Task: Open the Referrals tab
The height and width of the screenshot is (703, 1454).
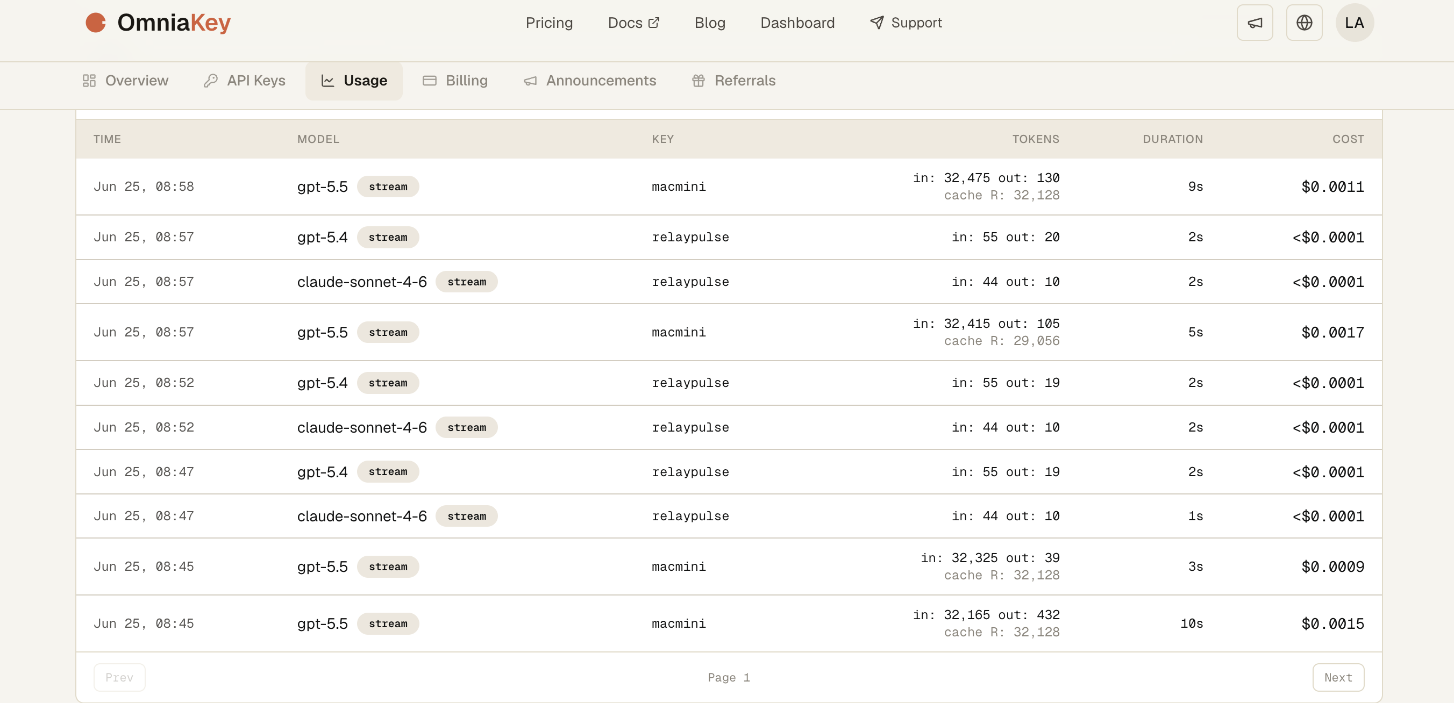Action: (734, 81)
